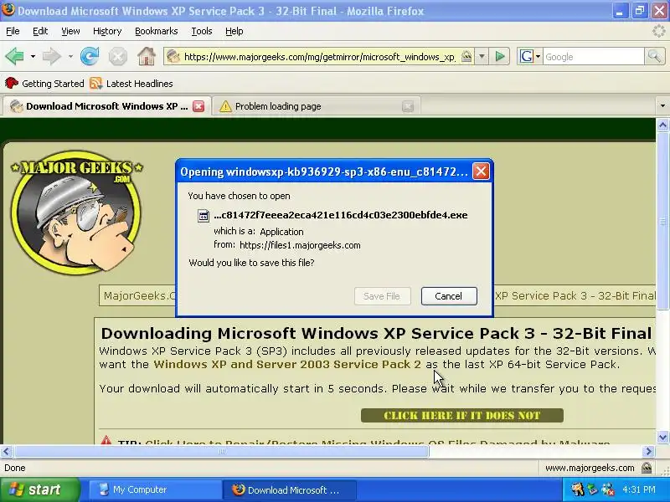
Task: Open the Getting Started bookmark
Action: pyautogui.click(x=44, y=84)
